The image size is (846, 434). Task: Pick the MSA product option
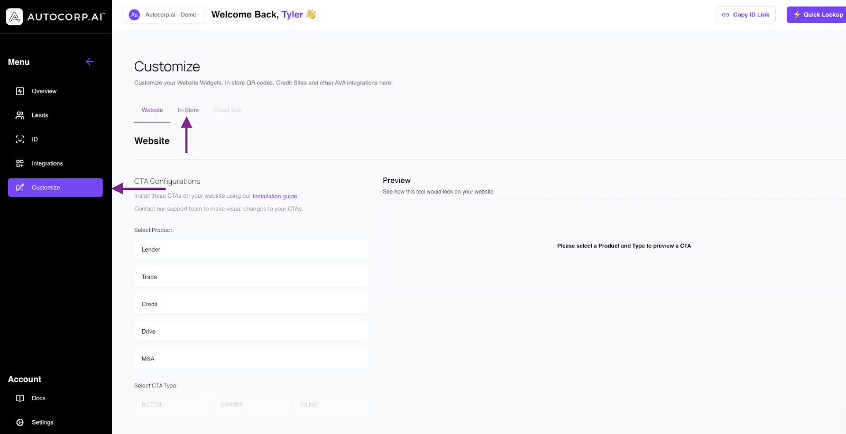(x=251, y=359)
